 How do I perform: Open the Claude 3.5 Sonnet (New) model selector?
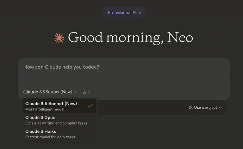[x=50, y=92]
